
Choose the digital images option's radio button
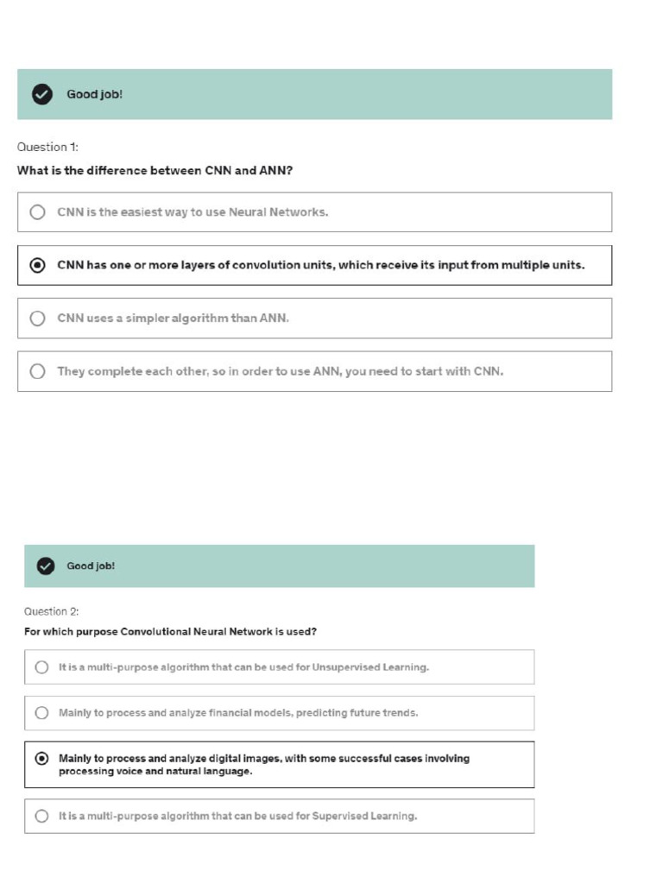41,759
